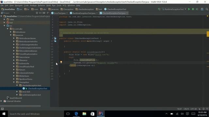This screenshot has height=117, width=209.
Task: Open the Build menu
Action: (49, 6)
